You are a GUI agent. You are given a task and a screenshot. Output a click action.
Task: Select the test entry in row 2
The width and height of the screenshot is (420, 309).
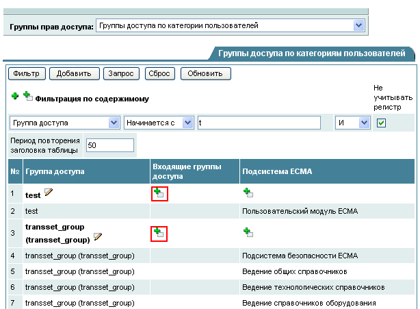31,211
